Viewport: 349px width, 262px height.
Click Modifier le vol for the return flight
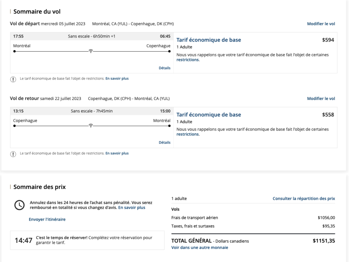(321, 99)
